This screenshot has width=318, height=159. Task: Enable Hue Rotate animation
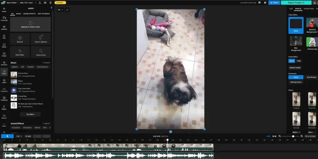311,77
